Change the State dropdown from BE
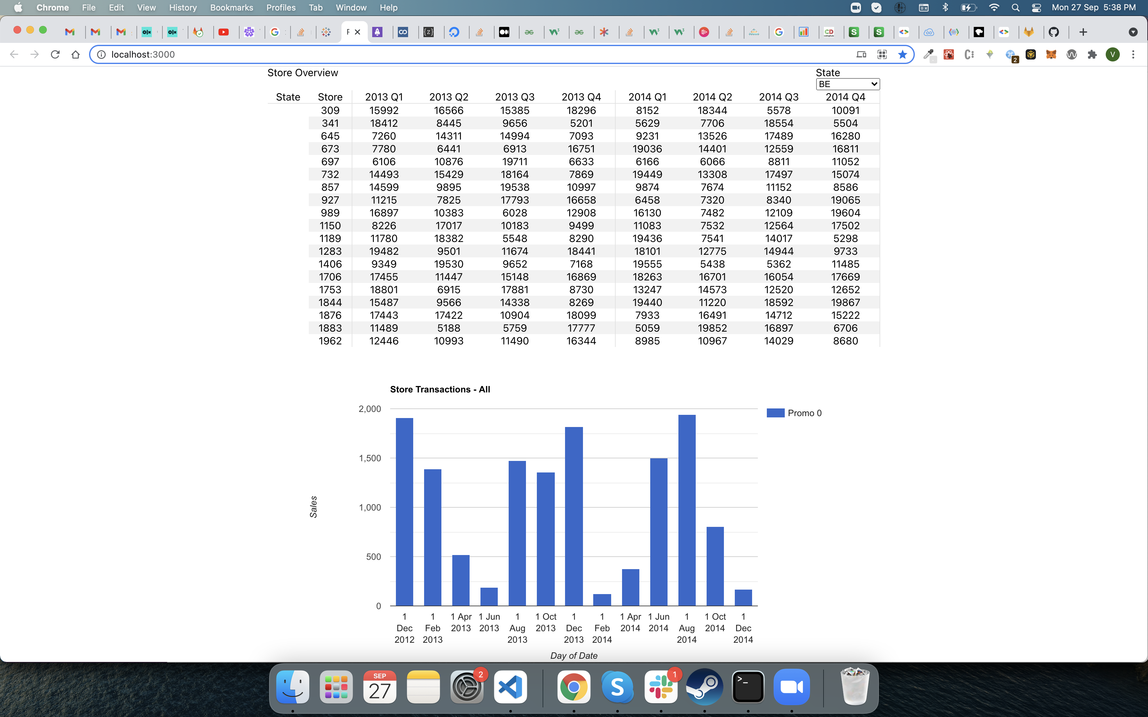 [847, 84]
